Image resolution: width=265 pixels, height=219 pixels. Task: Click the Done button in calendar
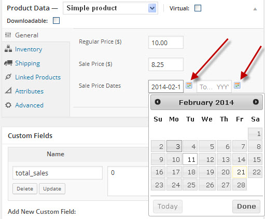(x=246, y=207)
